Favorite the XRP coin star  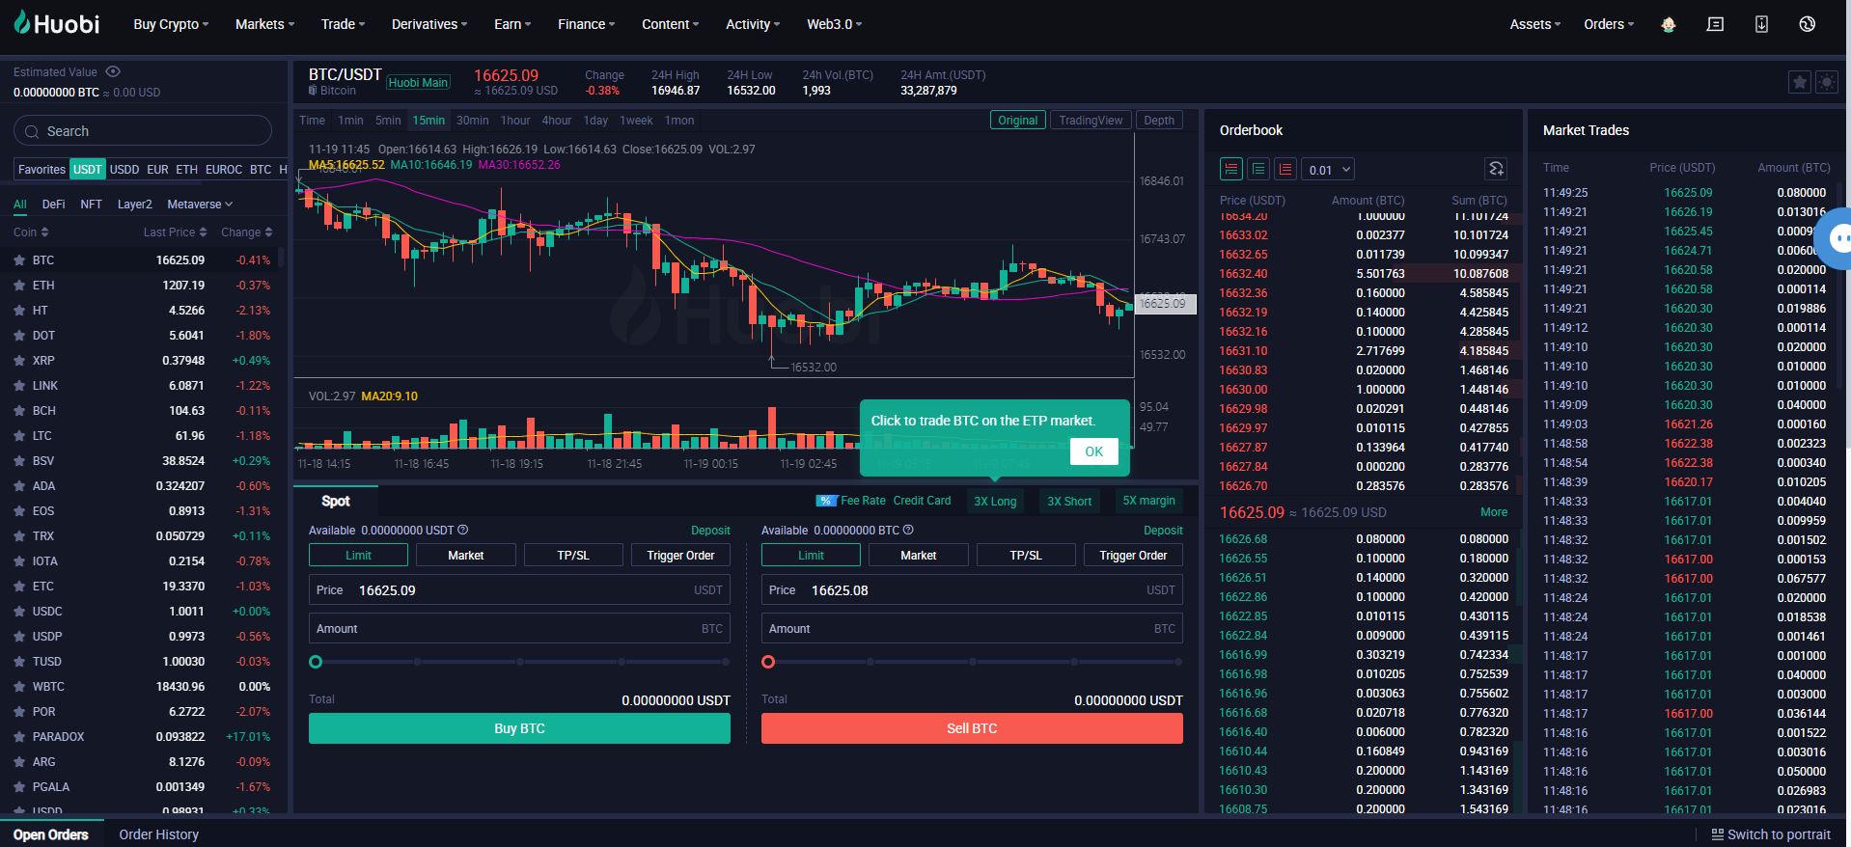tap(18, 361)
